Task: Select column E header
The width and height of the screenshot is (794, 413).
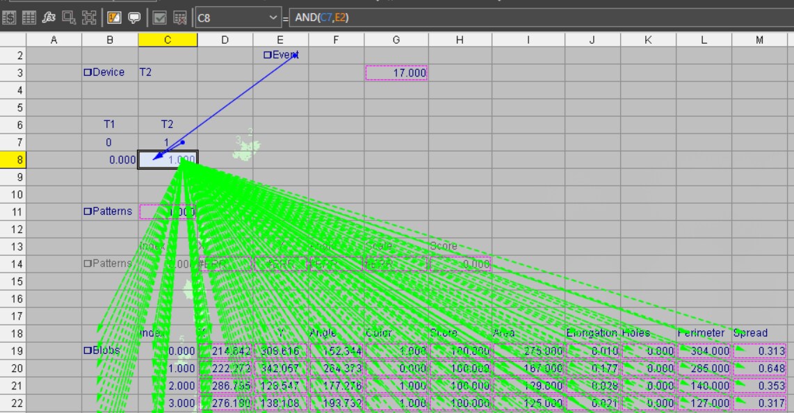Action: point(280,40)
